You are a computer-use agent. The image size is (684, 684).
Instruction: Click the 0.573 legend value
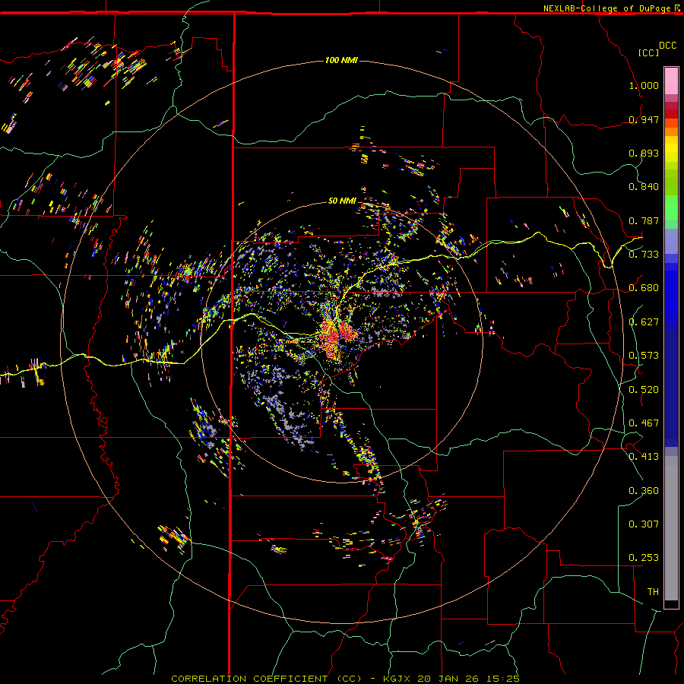coord(644,356)
